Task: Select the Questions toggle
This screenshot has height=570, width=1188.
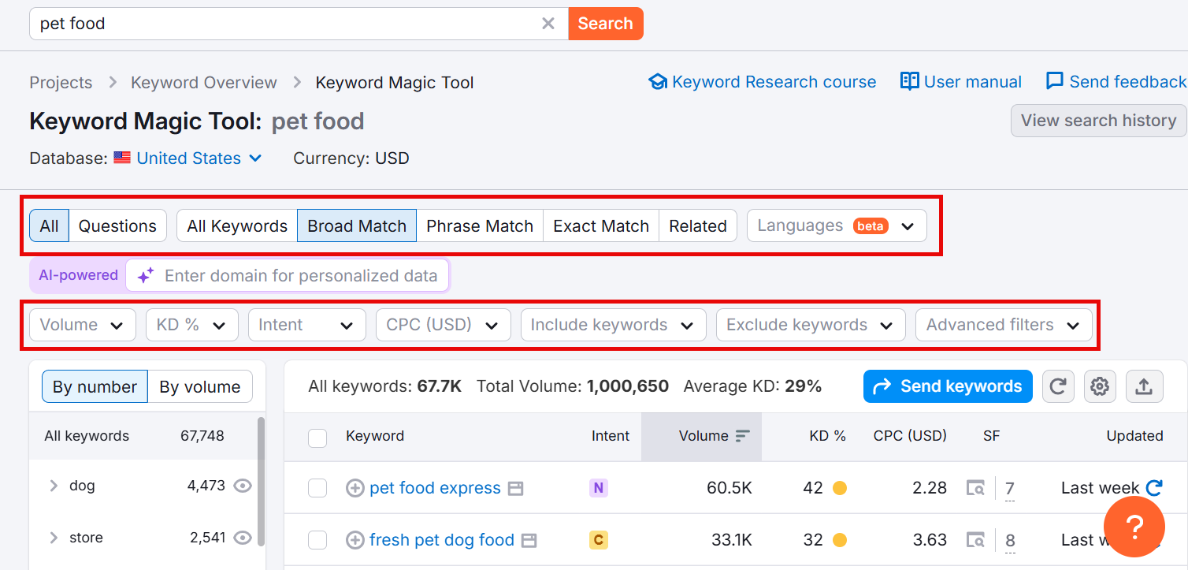Action: 118,225
